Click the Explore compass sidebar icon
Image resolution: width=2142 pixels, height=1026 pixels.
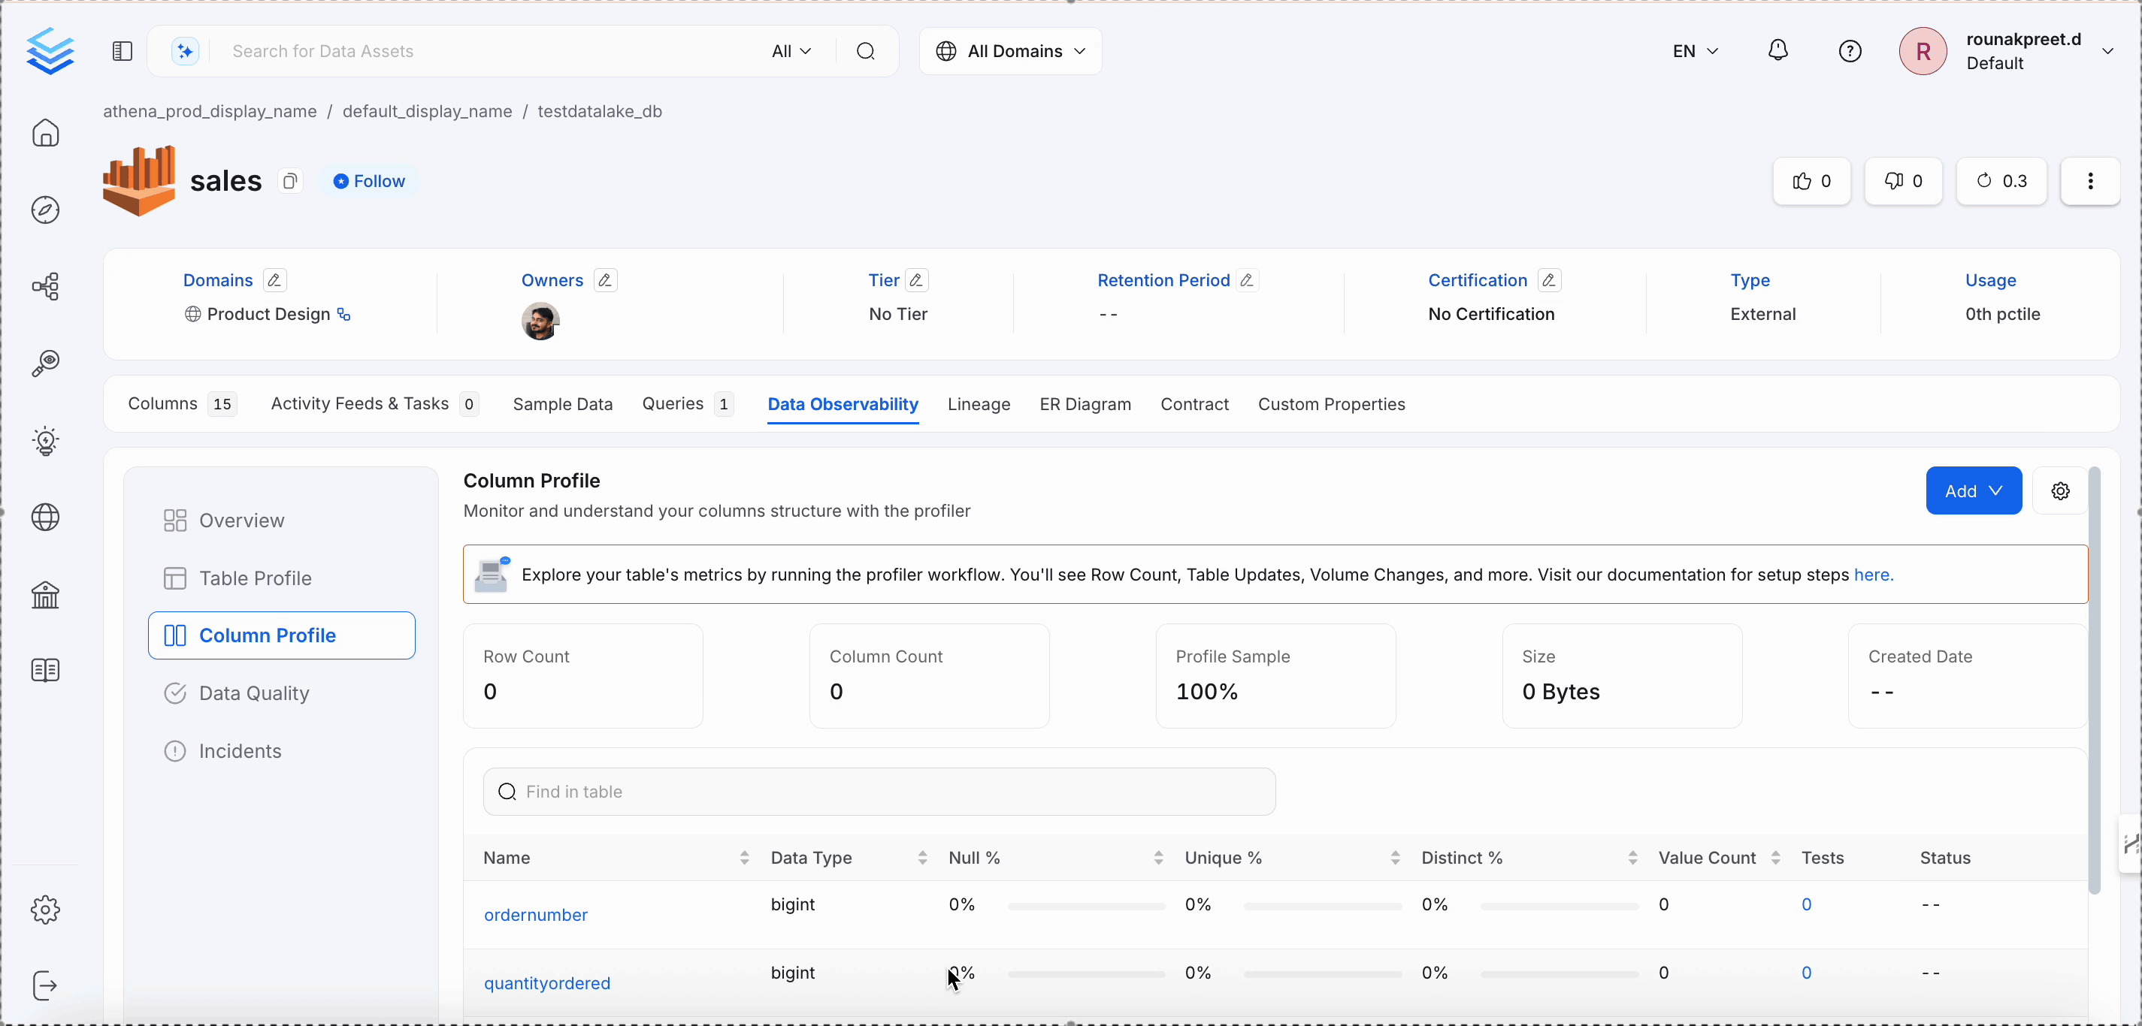(46, 210)
